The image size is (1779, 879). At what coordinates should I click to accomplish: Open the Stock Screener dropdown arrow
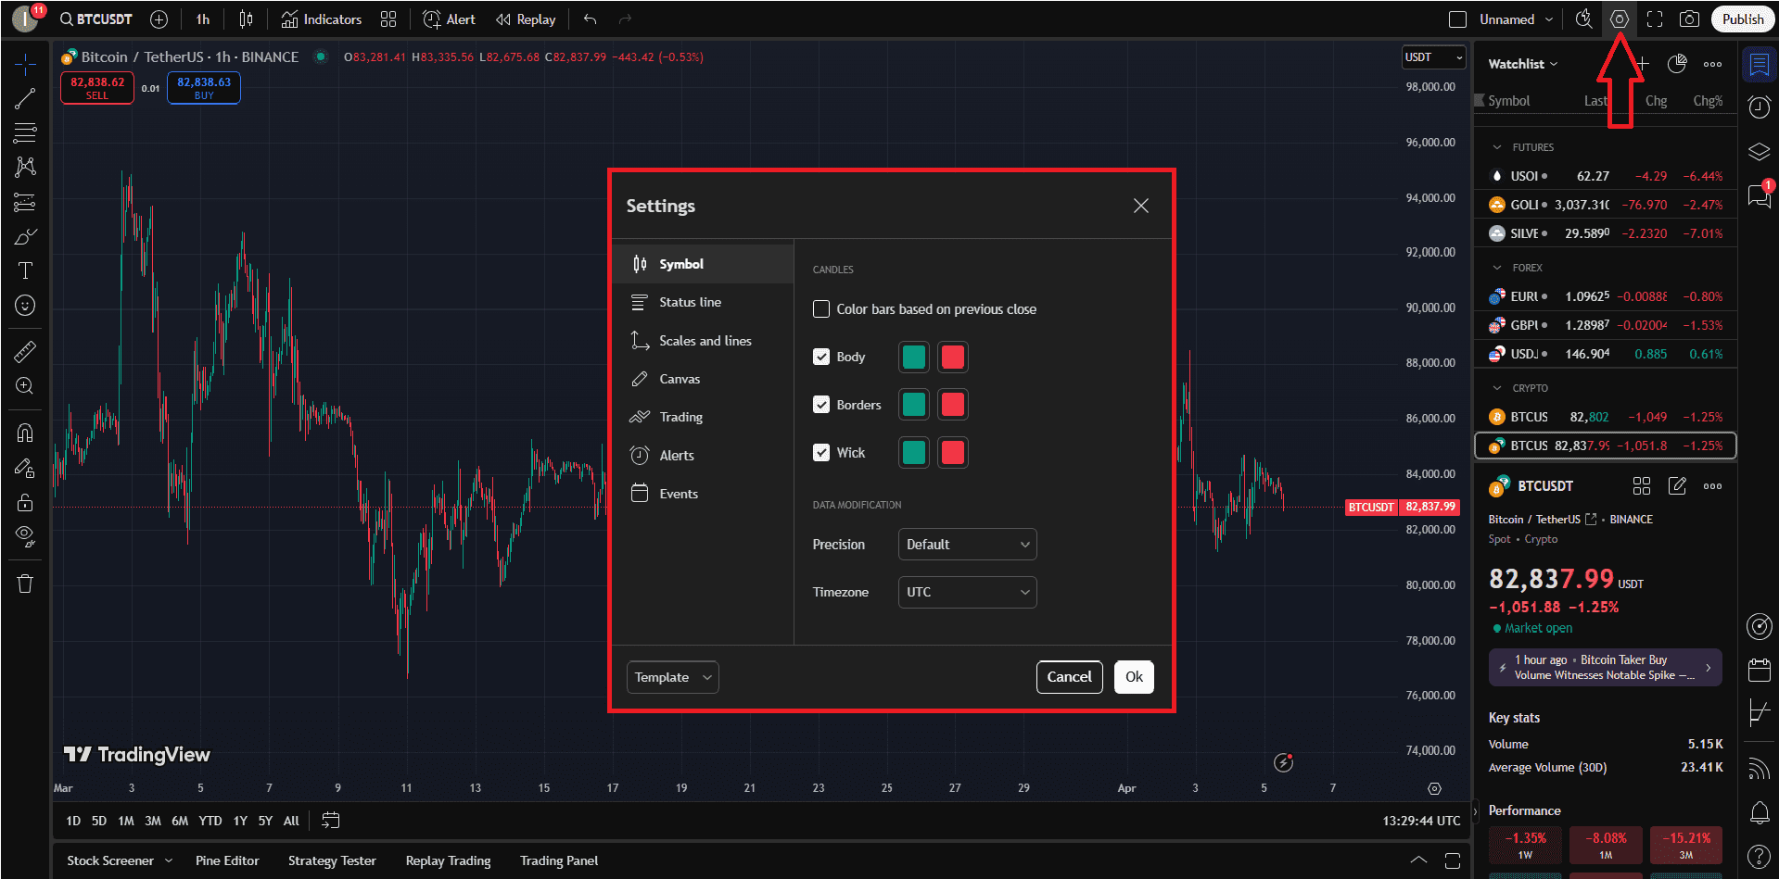pos(169,860)
